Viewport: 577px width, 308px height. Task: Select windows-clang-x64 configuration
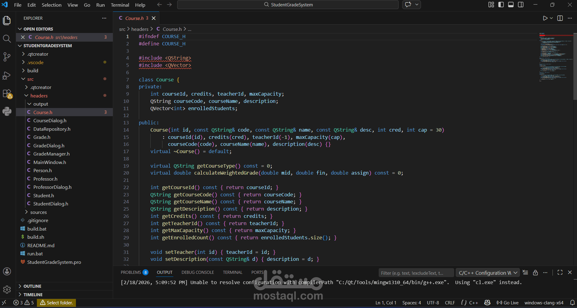[x=544, y=303]
